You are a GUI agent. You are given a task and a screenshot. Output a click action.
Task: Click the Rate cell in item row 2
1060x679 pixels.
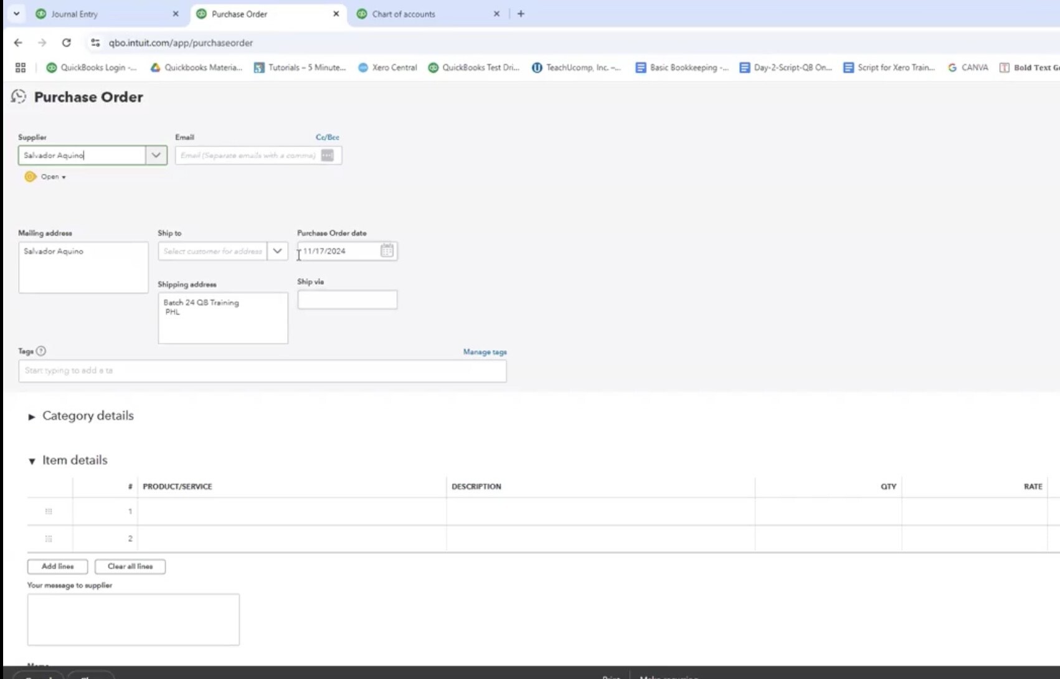pos(975,539)
